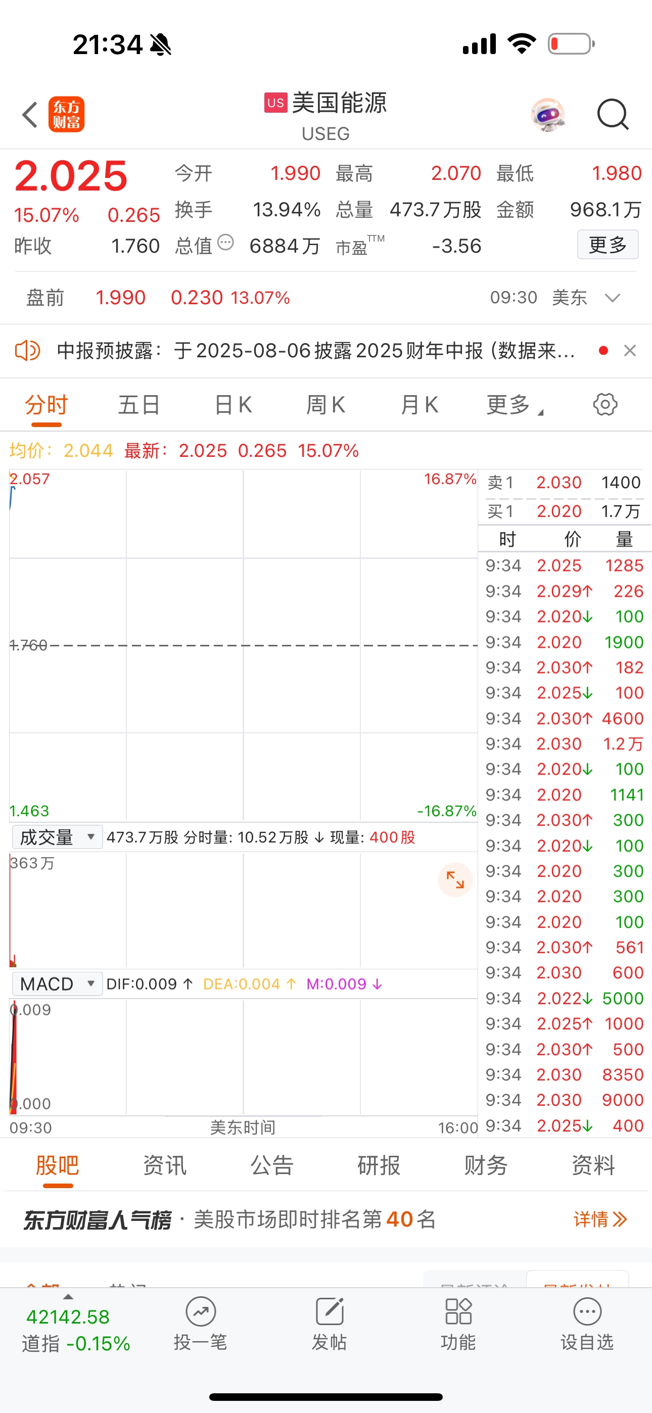Tap the trade row 2.022 volume 5000
The width and height of the screenshot is (652, 1413).
point(565,998)
